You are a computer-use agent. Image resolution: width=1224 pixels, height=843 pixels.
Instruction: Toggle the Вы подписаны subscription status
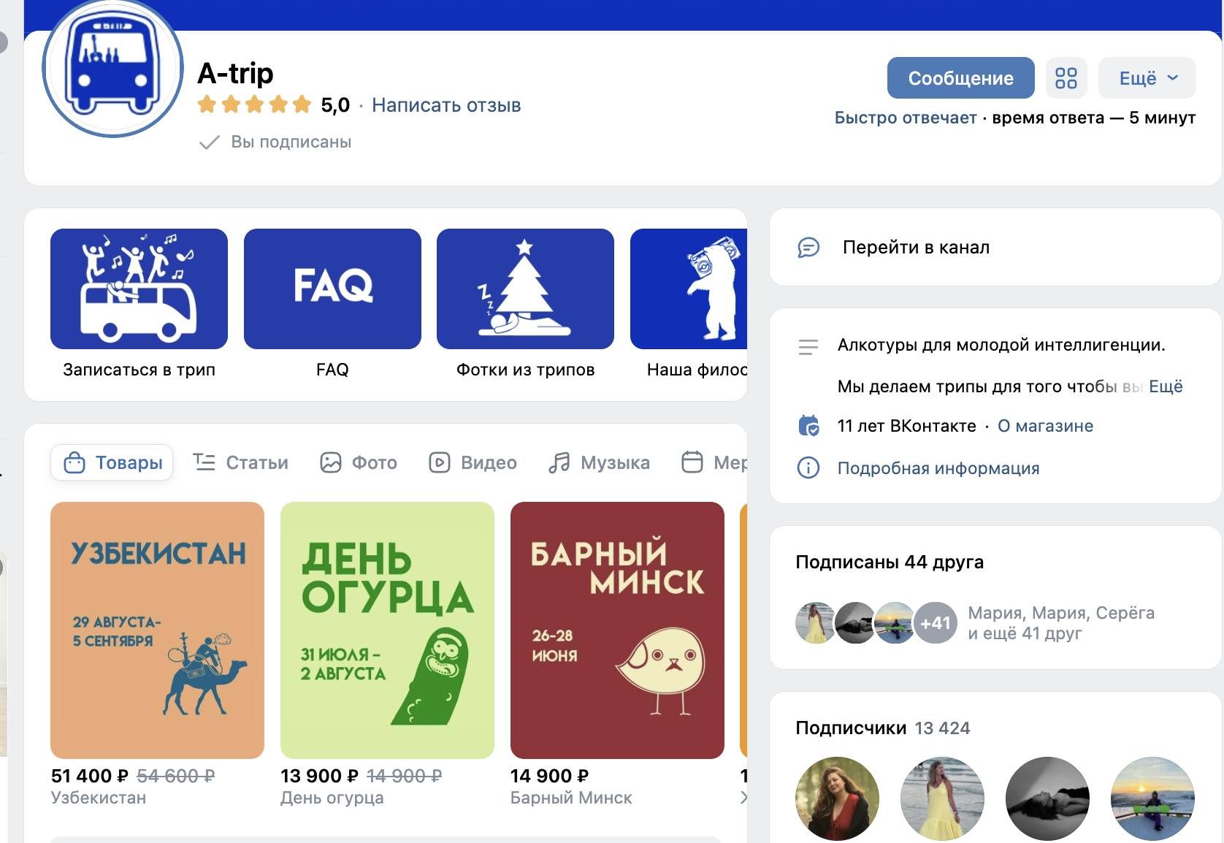point(275,142)
